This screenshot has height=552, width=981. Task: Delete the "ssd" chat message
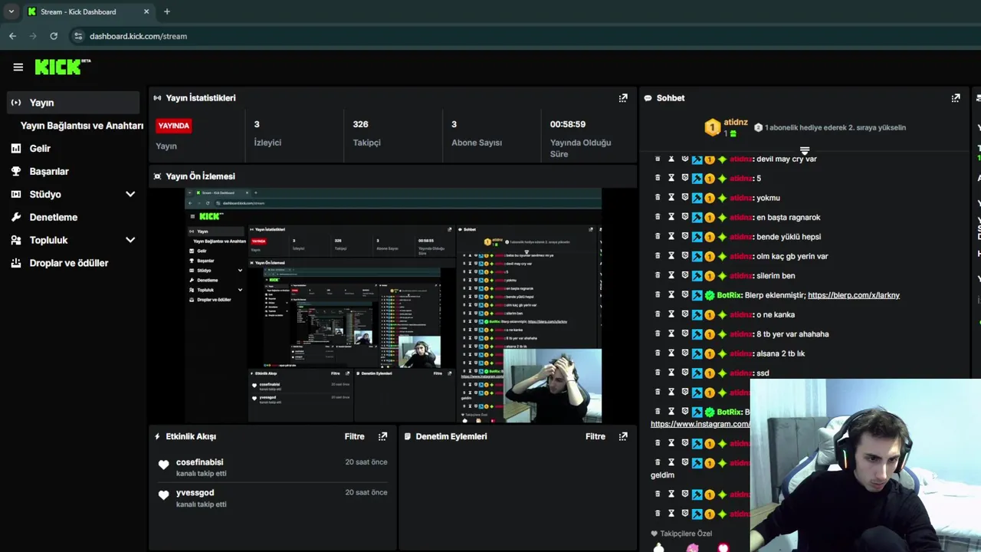click(658, 373)
